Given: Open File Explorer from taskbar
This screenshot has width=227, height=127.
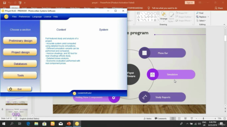Looking at the screenshot, I should tap(36, 124).
